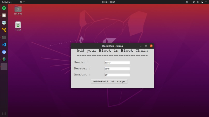Click the battery indicator icon

pyautogui.click(x=202, y=2)
